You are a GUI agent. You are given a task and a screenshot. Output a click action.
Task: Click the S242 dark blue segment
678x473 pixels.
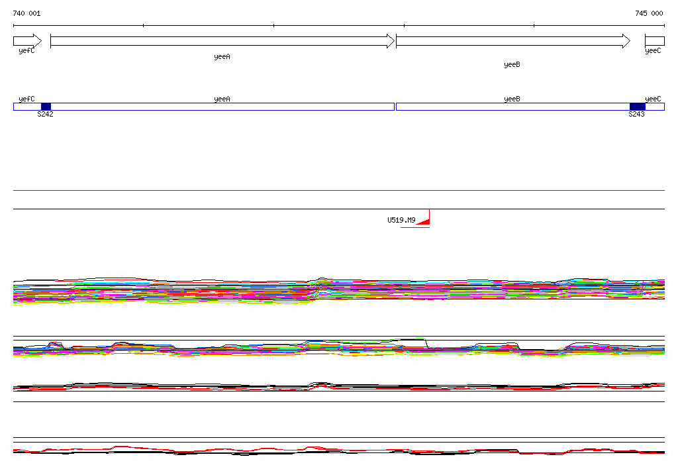[x=46, y=107]
